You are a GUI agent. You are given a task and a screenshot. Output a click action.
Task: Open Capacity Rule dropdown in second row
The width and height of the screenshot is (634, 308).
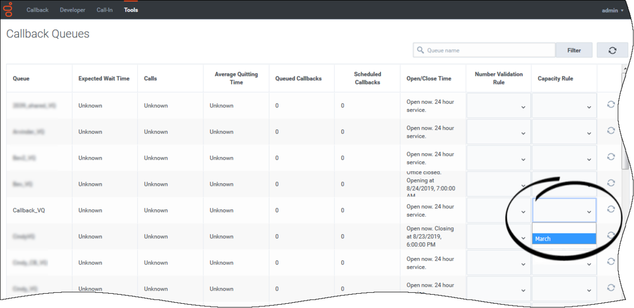point(564,132)
